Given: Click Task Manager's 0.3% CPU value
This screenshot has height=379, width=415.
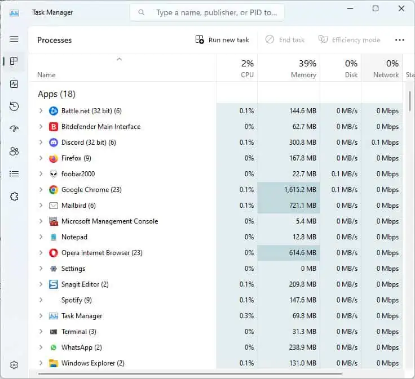Looking at the screenshot, I should pyautogui.click(x=246, y=316).
